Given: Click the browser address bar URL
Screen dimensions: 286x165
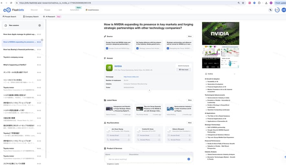Looking at the screenshot, I should (55, 3).
